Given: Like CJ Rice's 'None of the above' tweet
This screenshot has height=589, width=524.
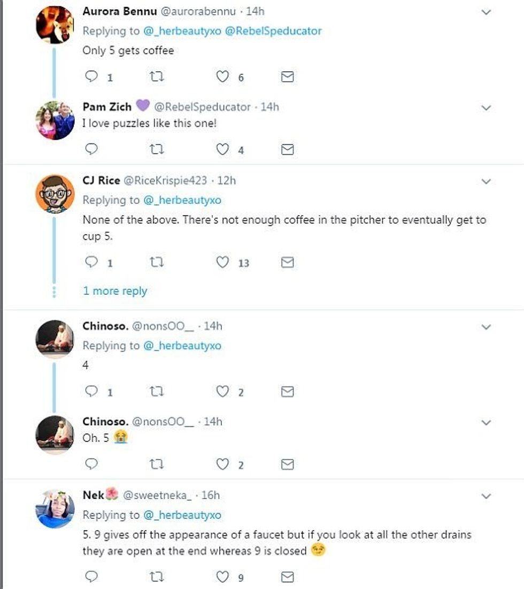Looking at the screenshot, I should (x=222, y=263).
